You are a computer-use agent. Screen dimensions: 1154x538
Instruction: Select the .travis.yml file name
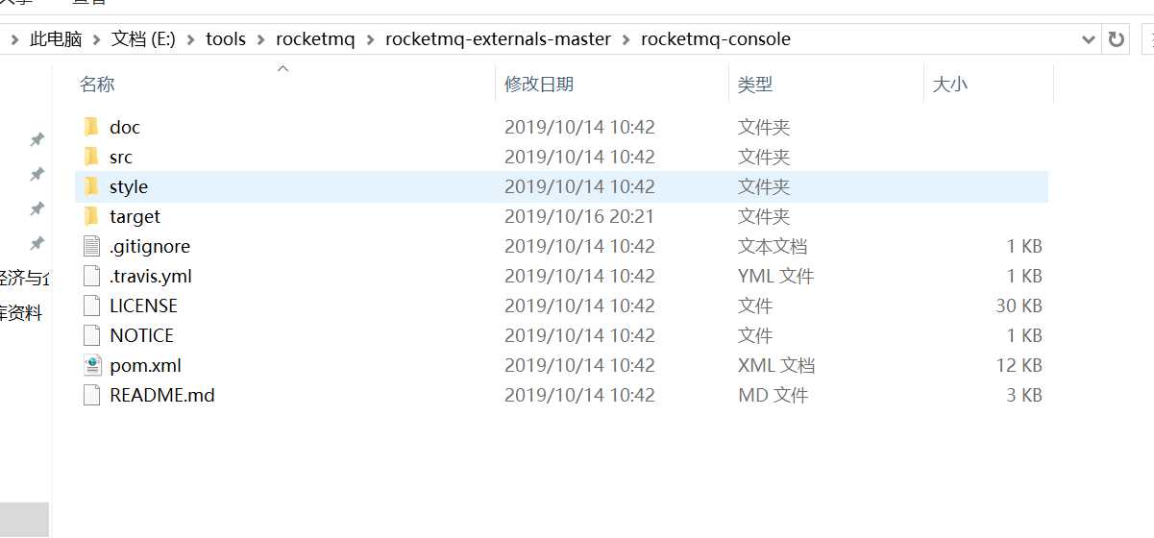pos(151,276)
